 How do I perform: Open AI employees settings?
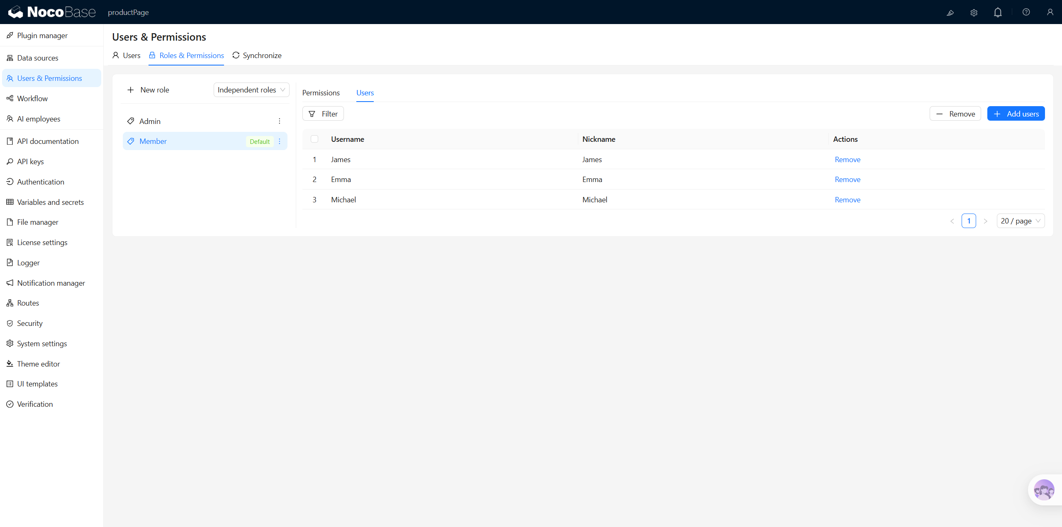click(x=39, y=119)
